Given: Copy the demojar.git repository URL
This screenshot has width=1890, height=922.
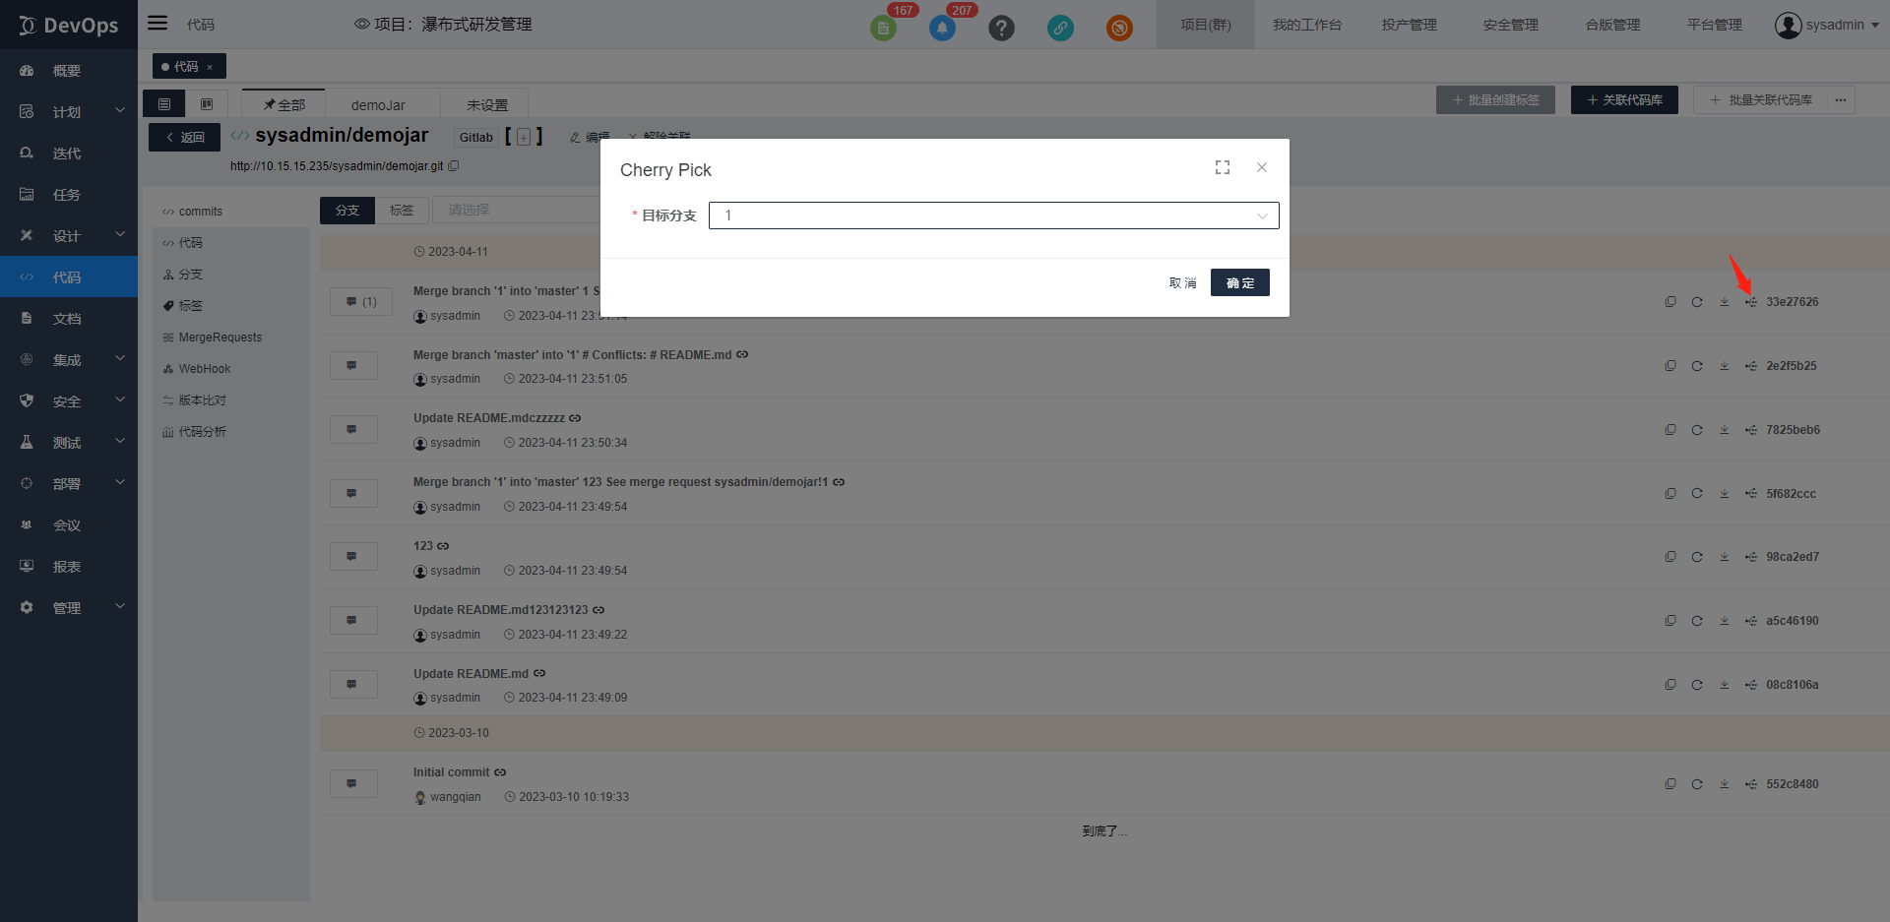Looking at the screenshot, I should [454, 166].
